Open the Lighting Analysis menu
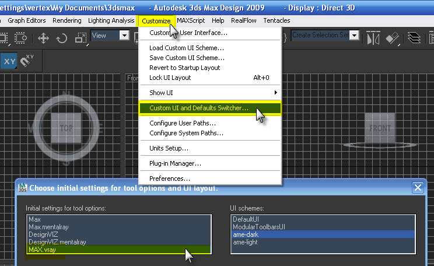Screen dimensions: 434x266 click(x=111, y=20)
